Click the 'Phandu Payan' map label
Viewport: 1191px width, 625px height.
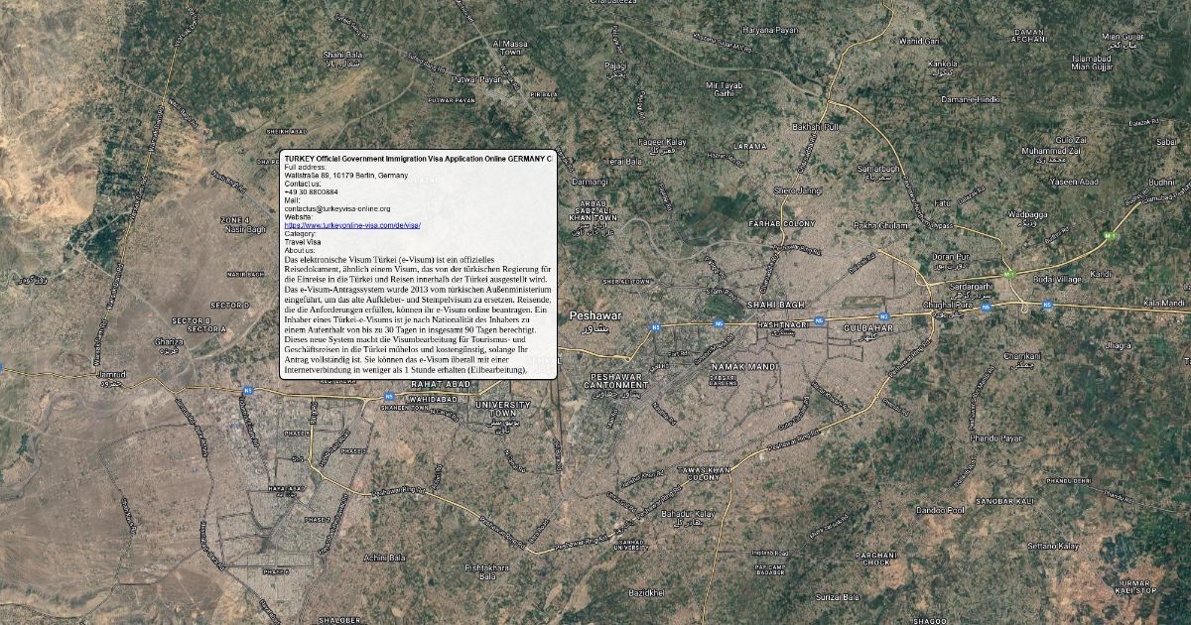point(994,437)
